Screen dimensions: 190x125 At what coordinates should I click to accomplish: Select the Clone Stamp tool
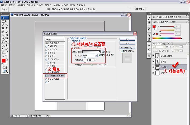click(3, 35)
